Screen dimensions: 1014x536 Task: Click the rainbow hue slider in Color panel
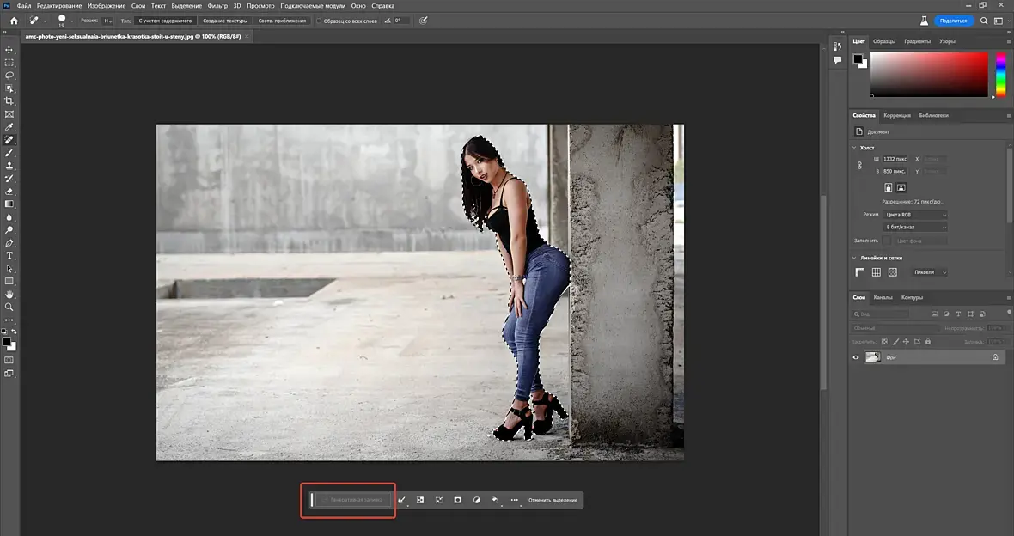coord(1000,74)
